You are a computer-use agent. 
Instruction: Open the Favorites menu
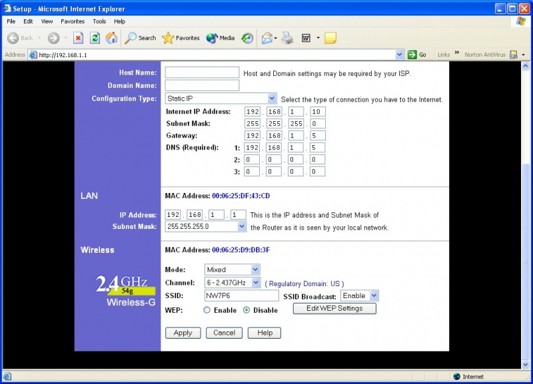click(72, 21)
